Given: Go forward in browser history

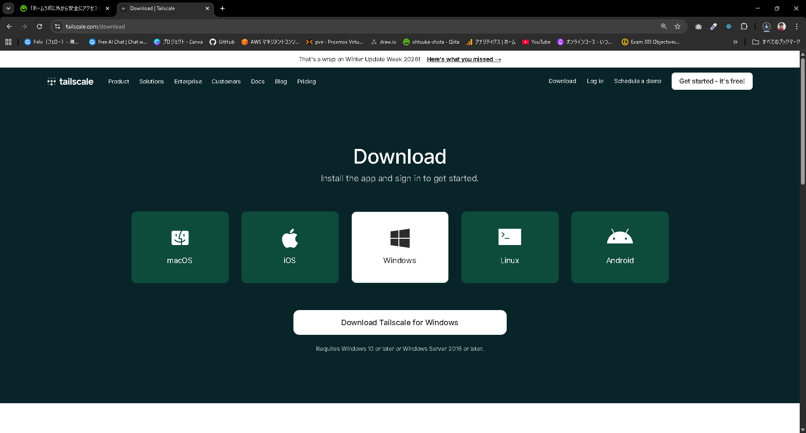Looking at the screenshot, I should click(x=24, y=26).
